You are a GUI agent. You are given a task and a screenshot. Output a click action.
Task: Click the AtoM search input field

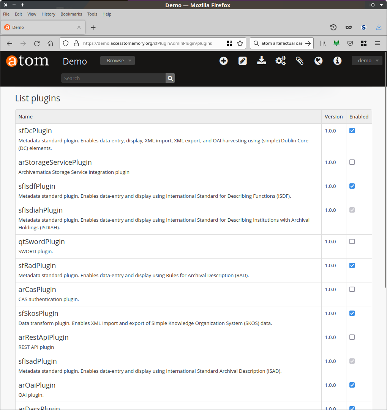click(x=113, y=78)
